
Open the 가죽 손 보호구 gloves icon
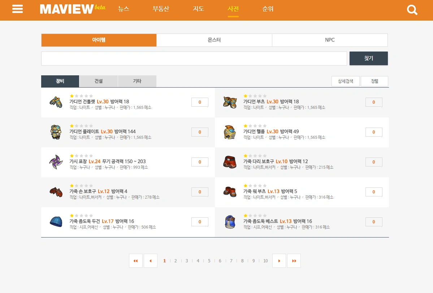point(56,192)
